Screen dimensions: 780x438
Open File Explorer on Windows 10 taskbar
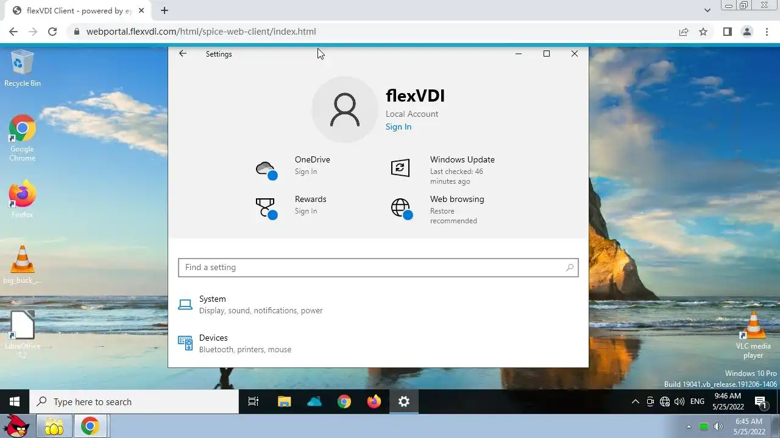click(284, 401)
